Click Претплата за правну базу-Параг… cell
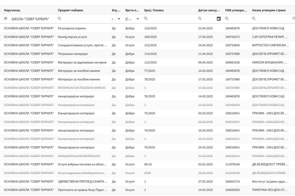 click(82, 190)
